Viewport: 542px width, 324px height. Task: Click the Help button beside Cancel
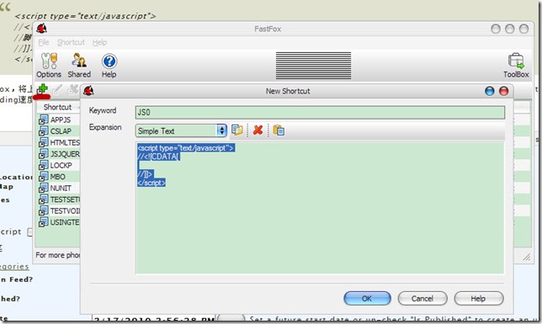pos(478,299)
